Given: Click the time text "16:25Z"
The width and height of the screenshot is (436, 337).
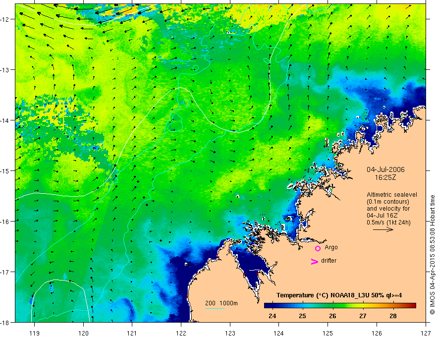Looking at the screenshot, I should pos(385,177).
